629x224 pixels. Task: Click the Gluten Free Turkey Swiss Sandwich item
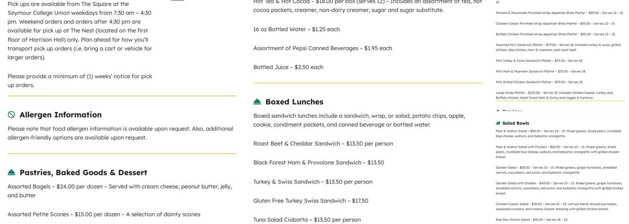(310, 201)
